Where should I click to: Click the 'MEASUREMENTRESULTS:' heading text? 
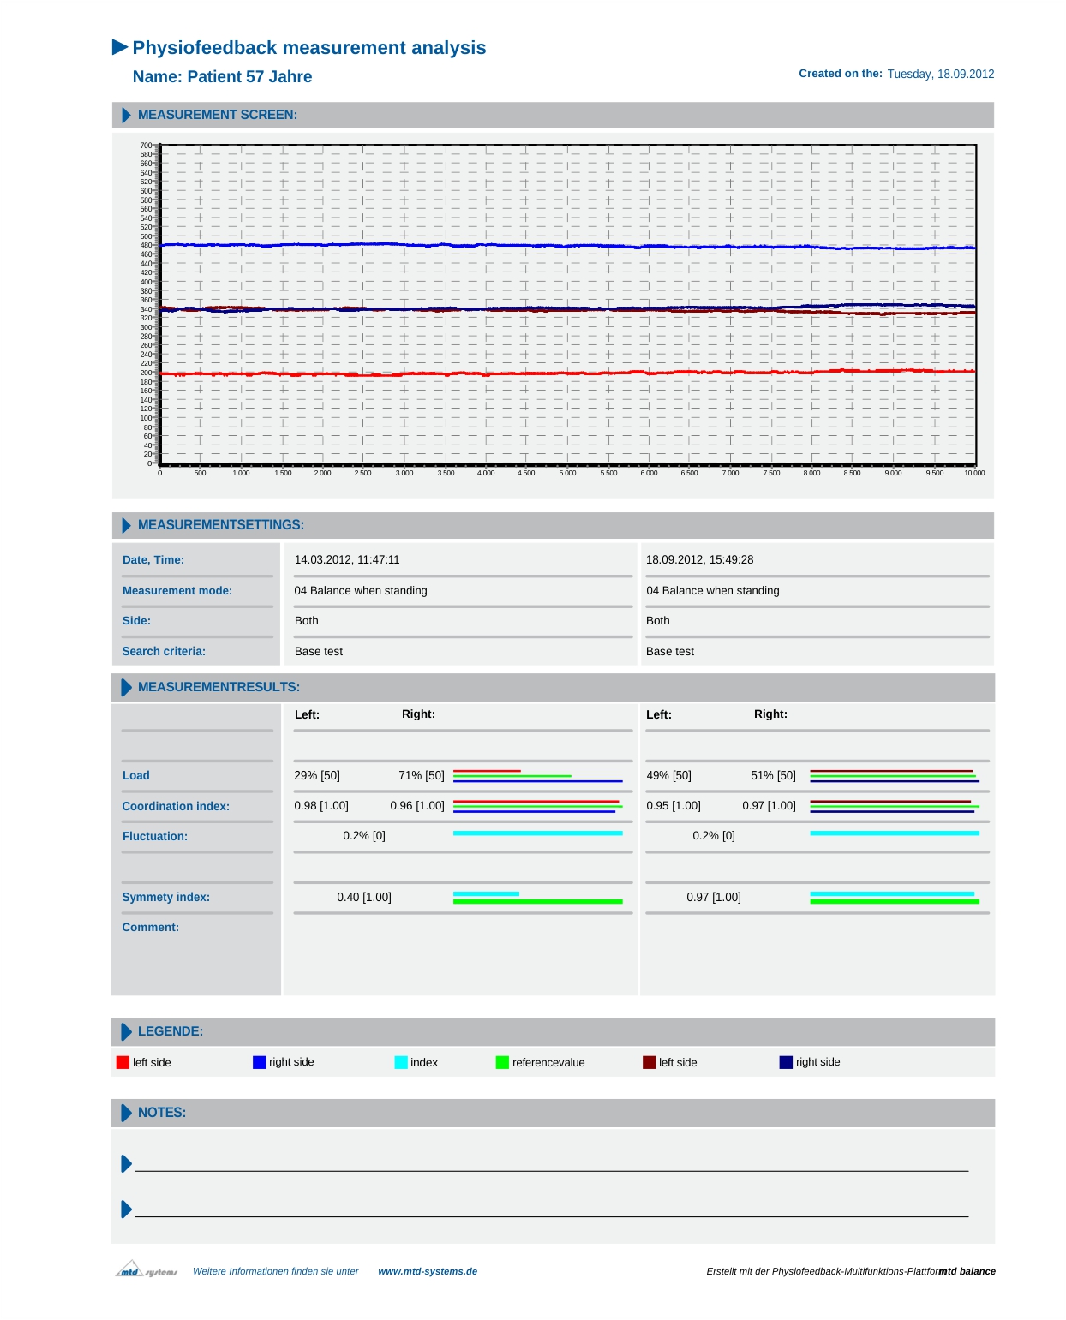coord(219,687)
